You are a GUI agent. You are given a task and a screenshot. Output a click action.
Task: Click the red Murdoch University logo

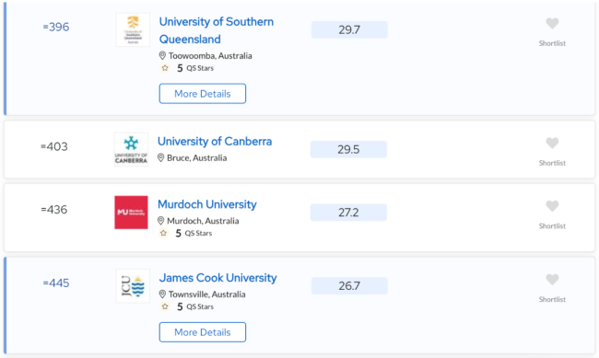point(131,213)
